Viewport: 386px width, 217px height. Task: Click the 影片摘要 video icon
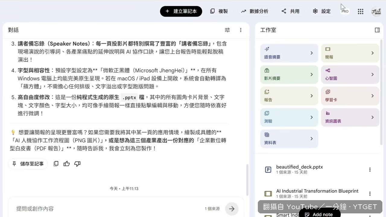coord(267,71)
